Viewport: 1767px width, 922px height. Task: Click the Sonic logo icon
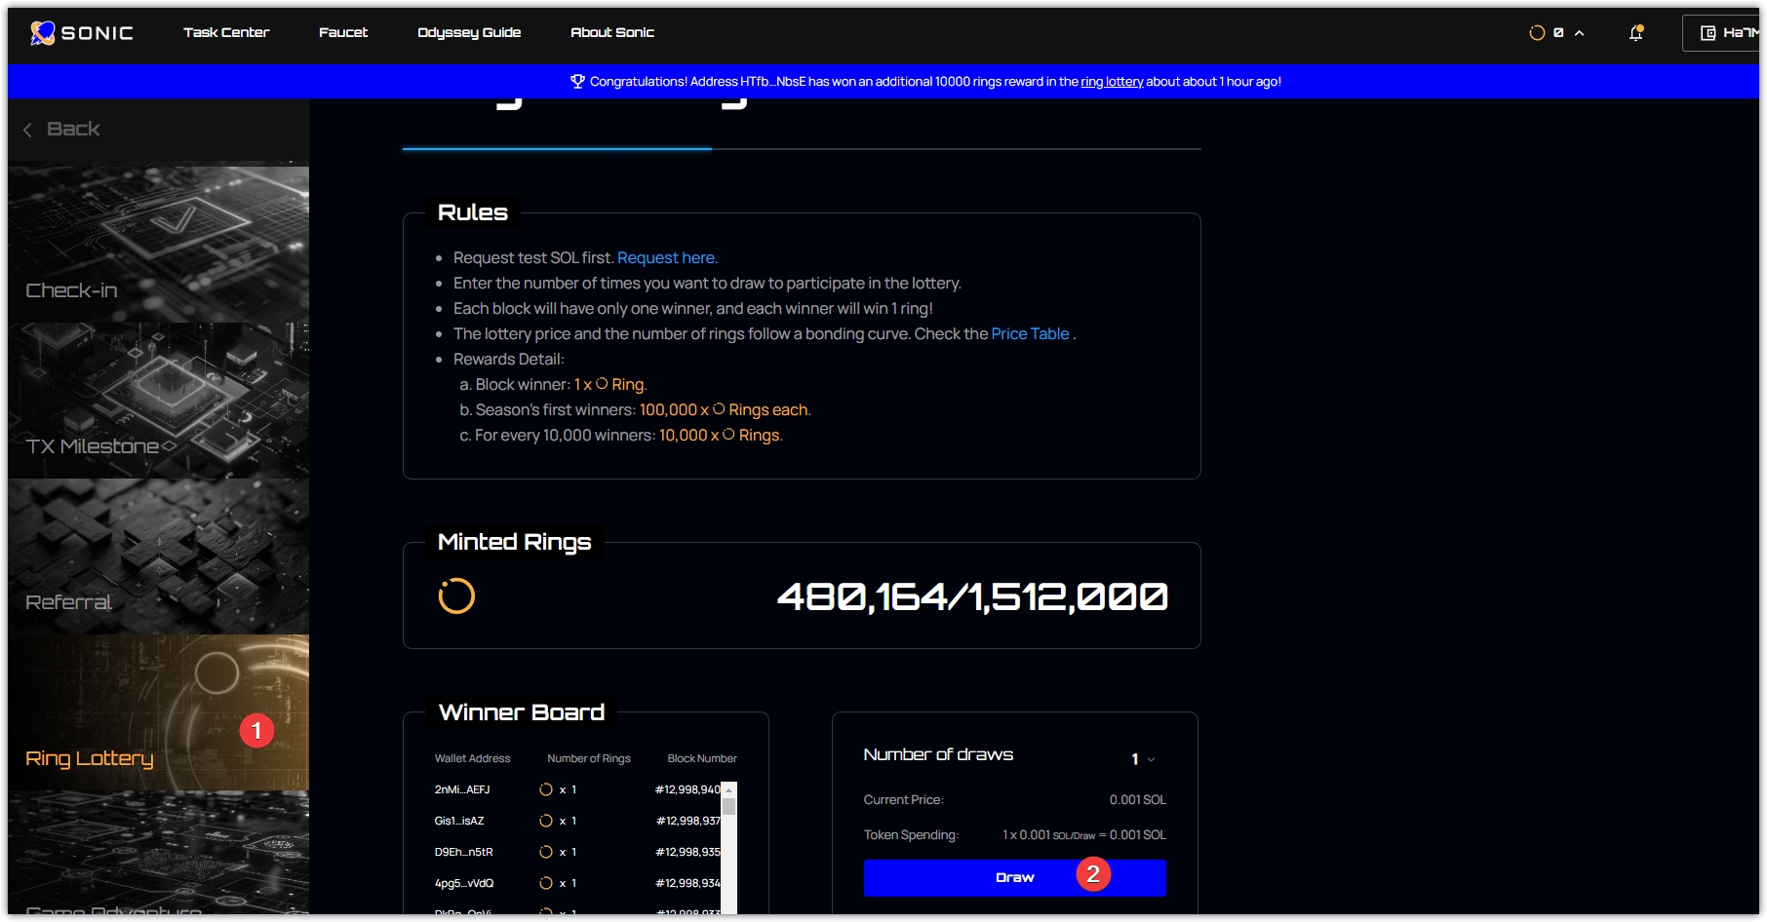pos(42,33)
